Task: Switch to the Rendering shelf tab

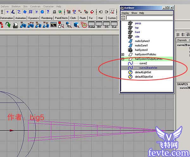Action: point(47,18)
